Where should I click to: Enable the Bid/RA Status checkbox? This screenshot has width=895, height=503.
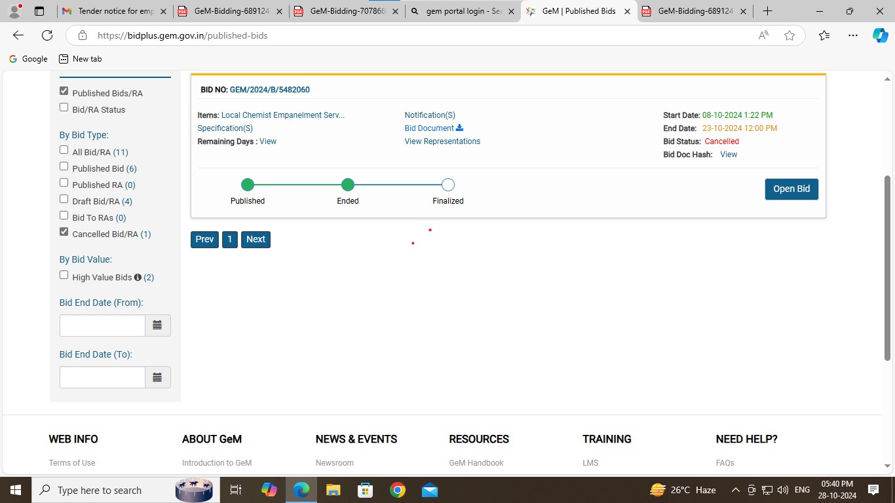64,107
